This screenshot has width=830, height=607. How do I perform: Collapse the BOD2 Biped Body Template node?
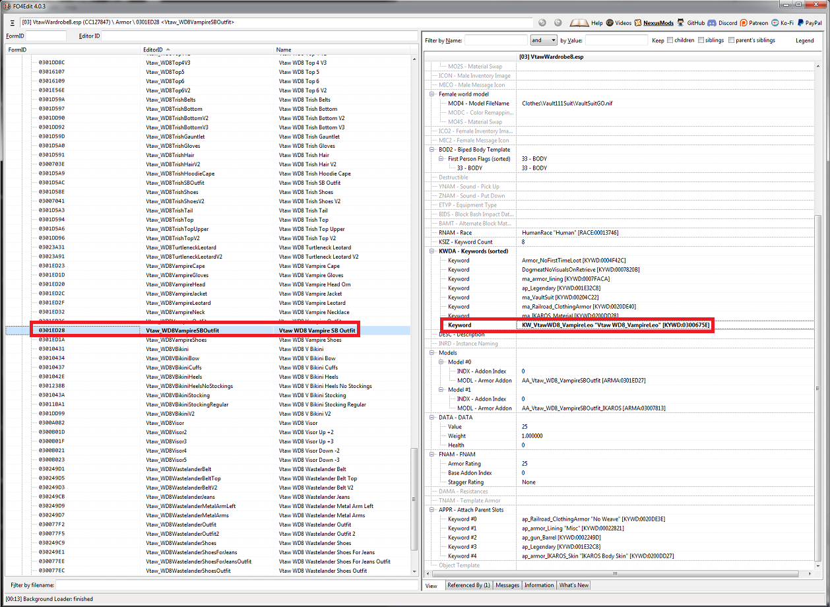(433, 150)
